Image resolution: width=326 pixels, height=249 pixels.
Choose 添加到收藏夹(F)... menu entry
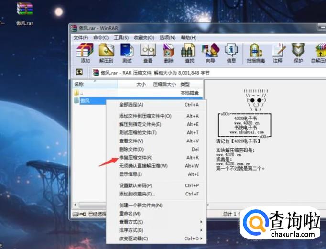point(156,194)
